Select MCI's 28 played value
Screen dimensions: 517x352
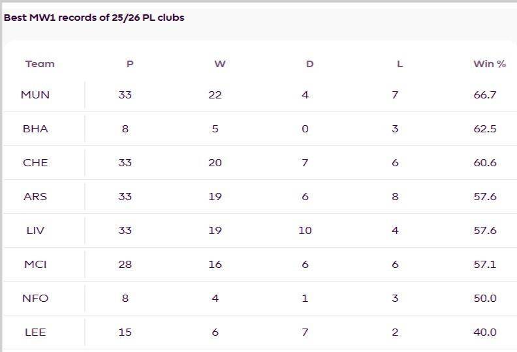[x=125, y=265]
